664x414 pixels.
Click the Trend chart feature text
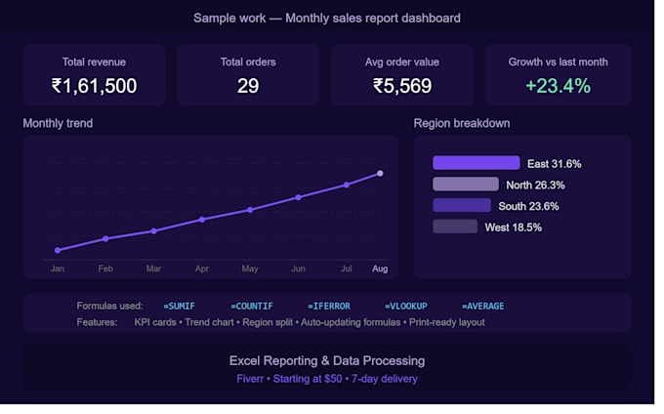(209, 322)
